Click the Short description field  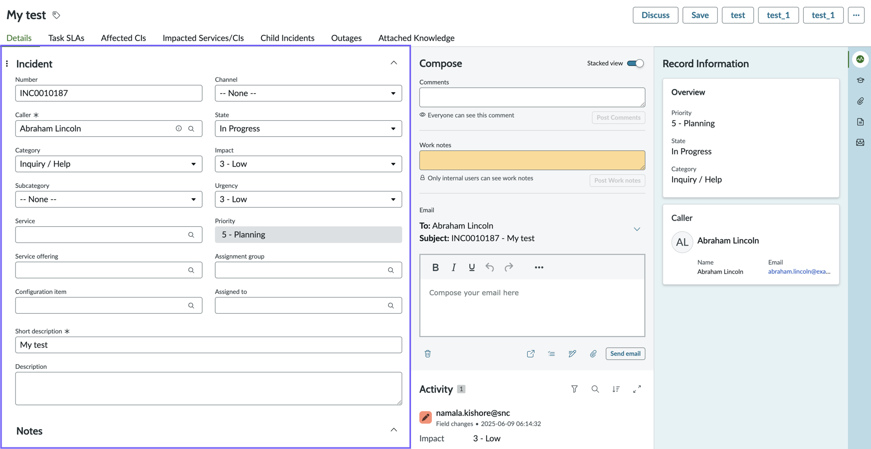(x=209, y=345)
